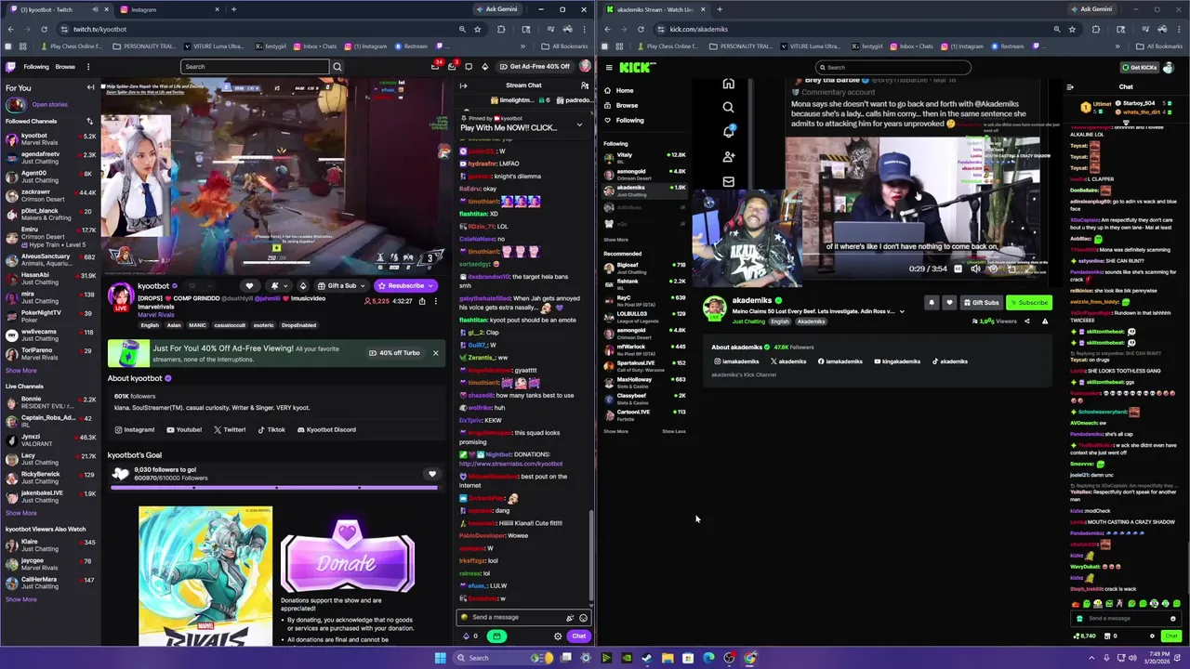Image resolution: width=1190 pixels, height=669 pixels.
Task: Open Twitch chat emote picker
Action: pos(583,618)
